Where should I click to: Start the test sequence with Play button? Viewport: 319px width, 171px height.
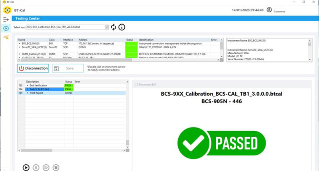[x=26, y=167]
